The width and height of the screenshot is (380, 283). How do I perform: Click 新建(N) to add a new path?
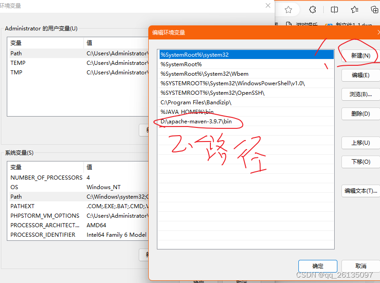[361, 56]
